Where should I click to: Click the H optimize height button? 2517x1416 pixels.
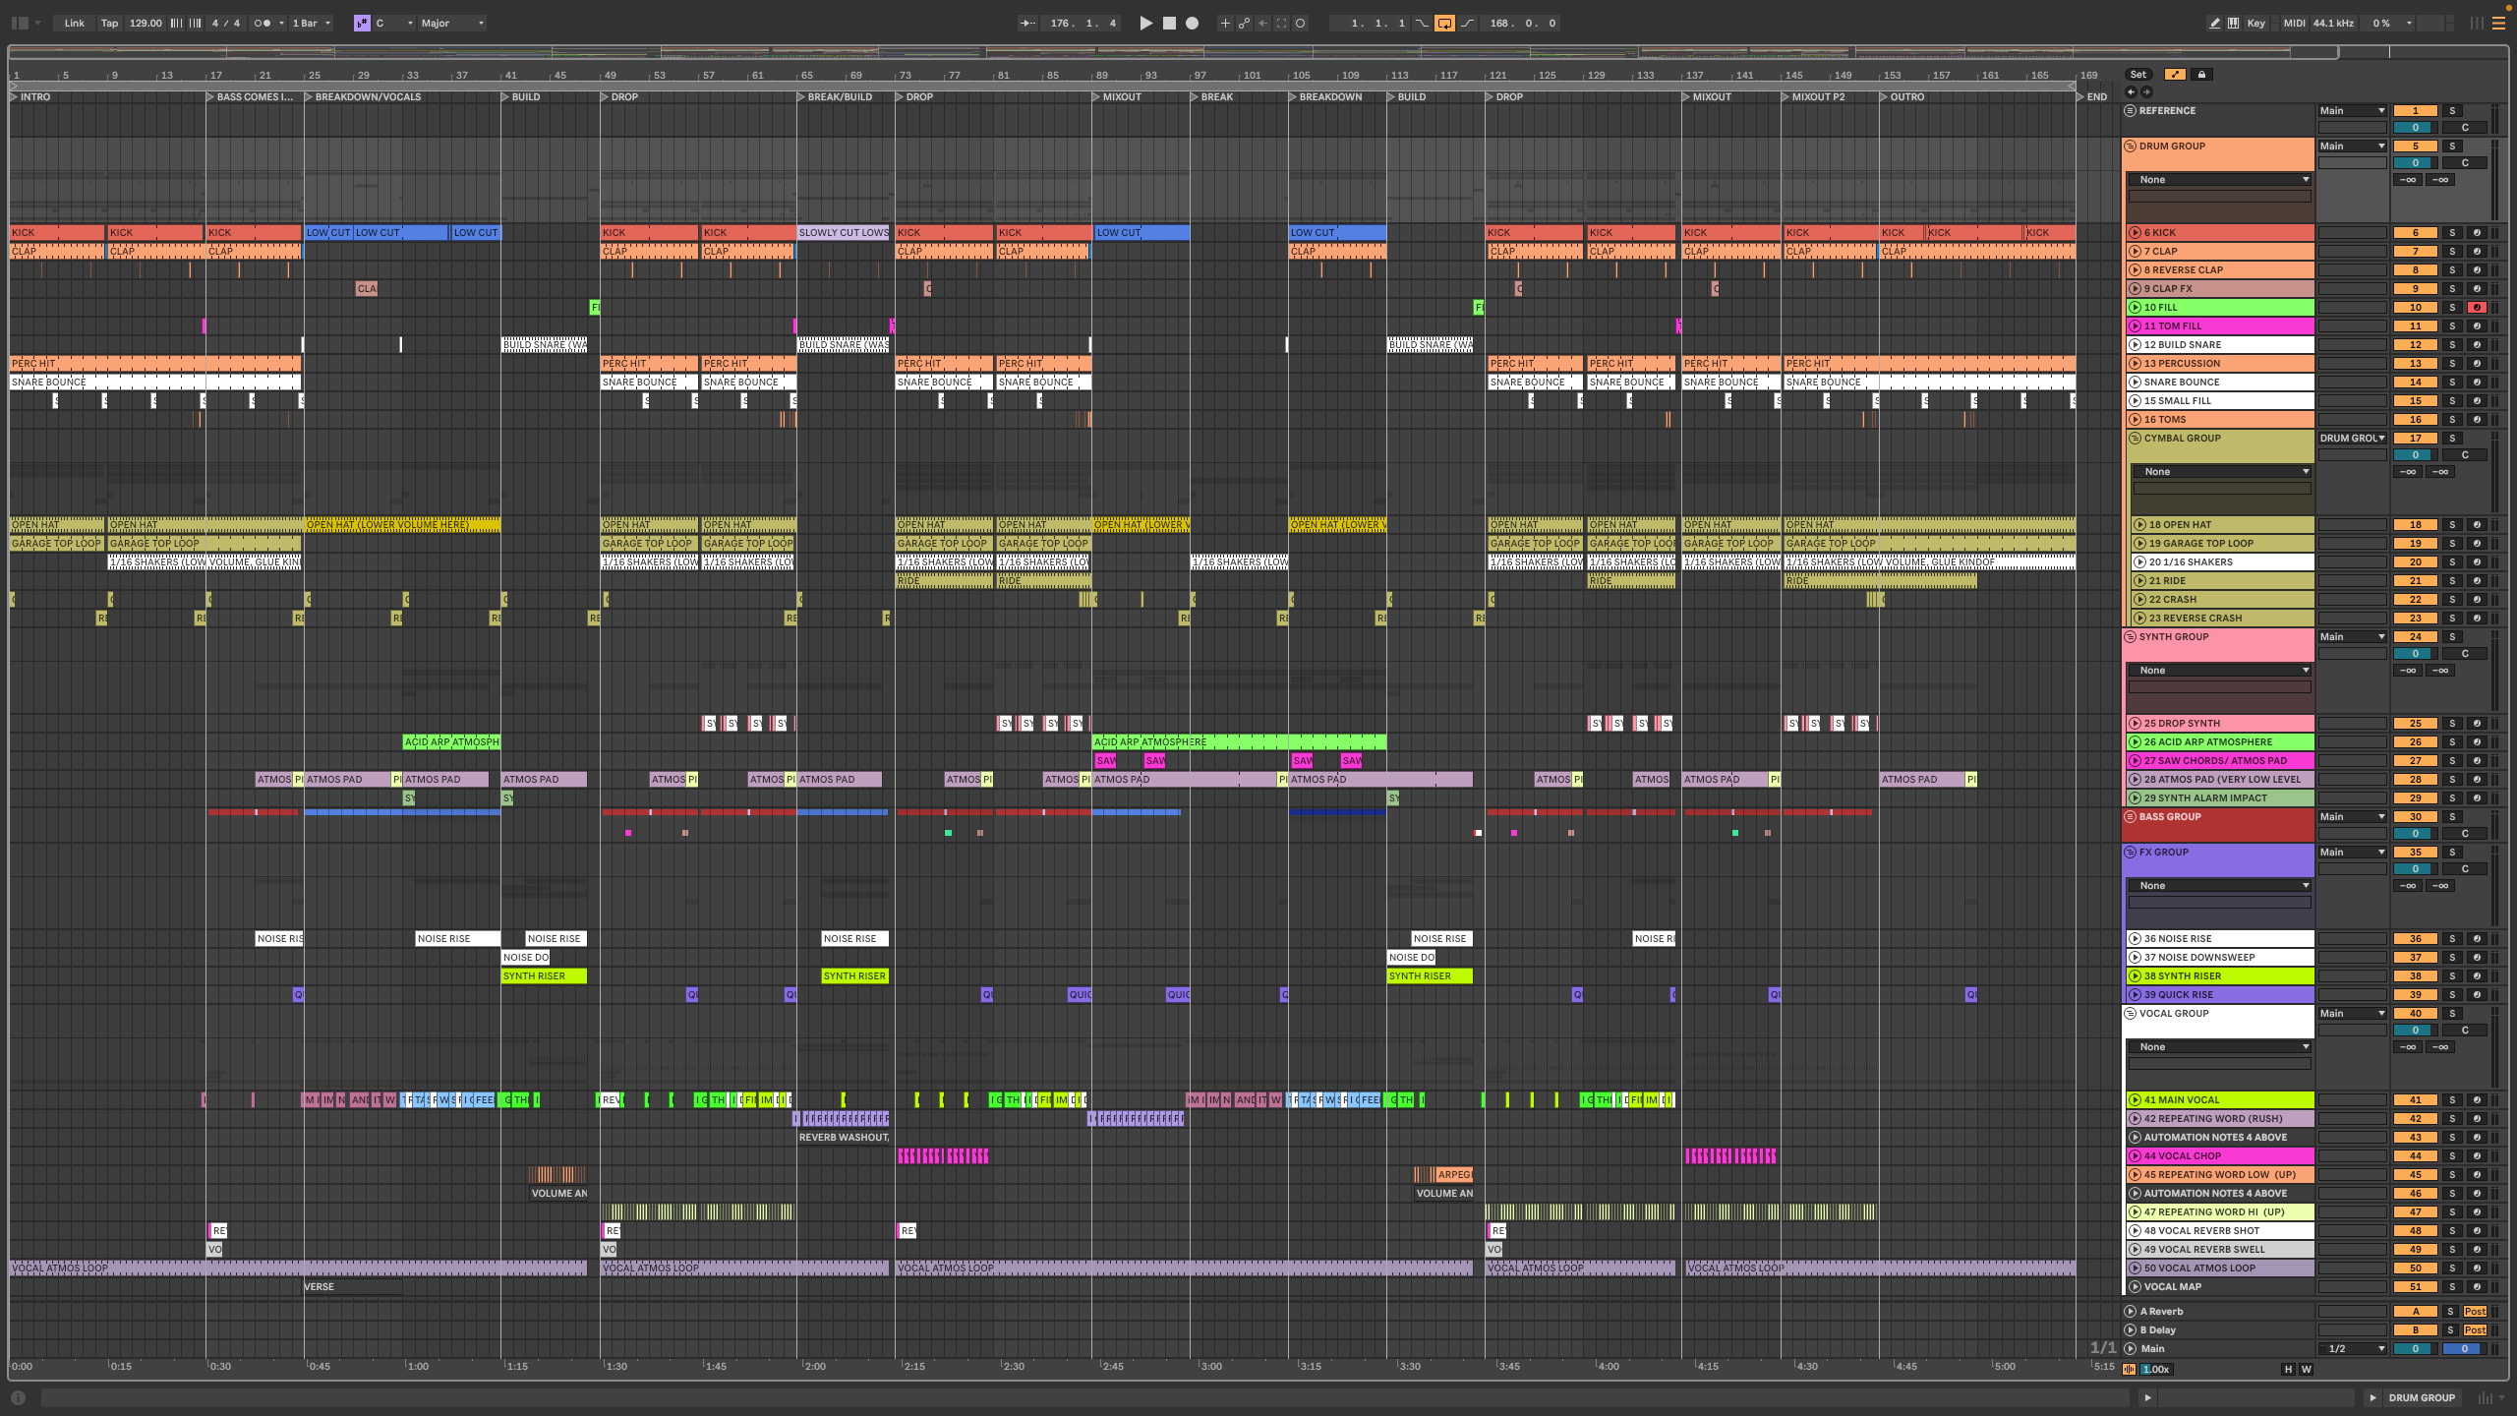[x=2288, y=1370]
